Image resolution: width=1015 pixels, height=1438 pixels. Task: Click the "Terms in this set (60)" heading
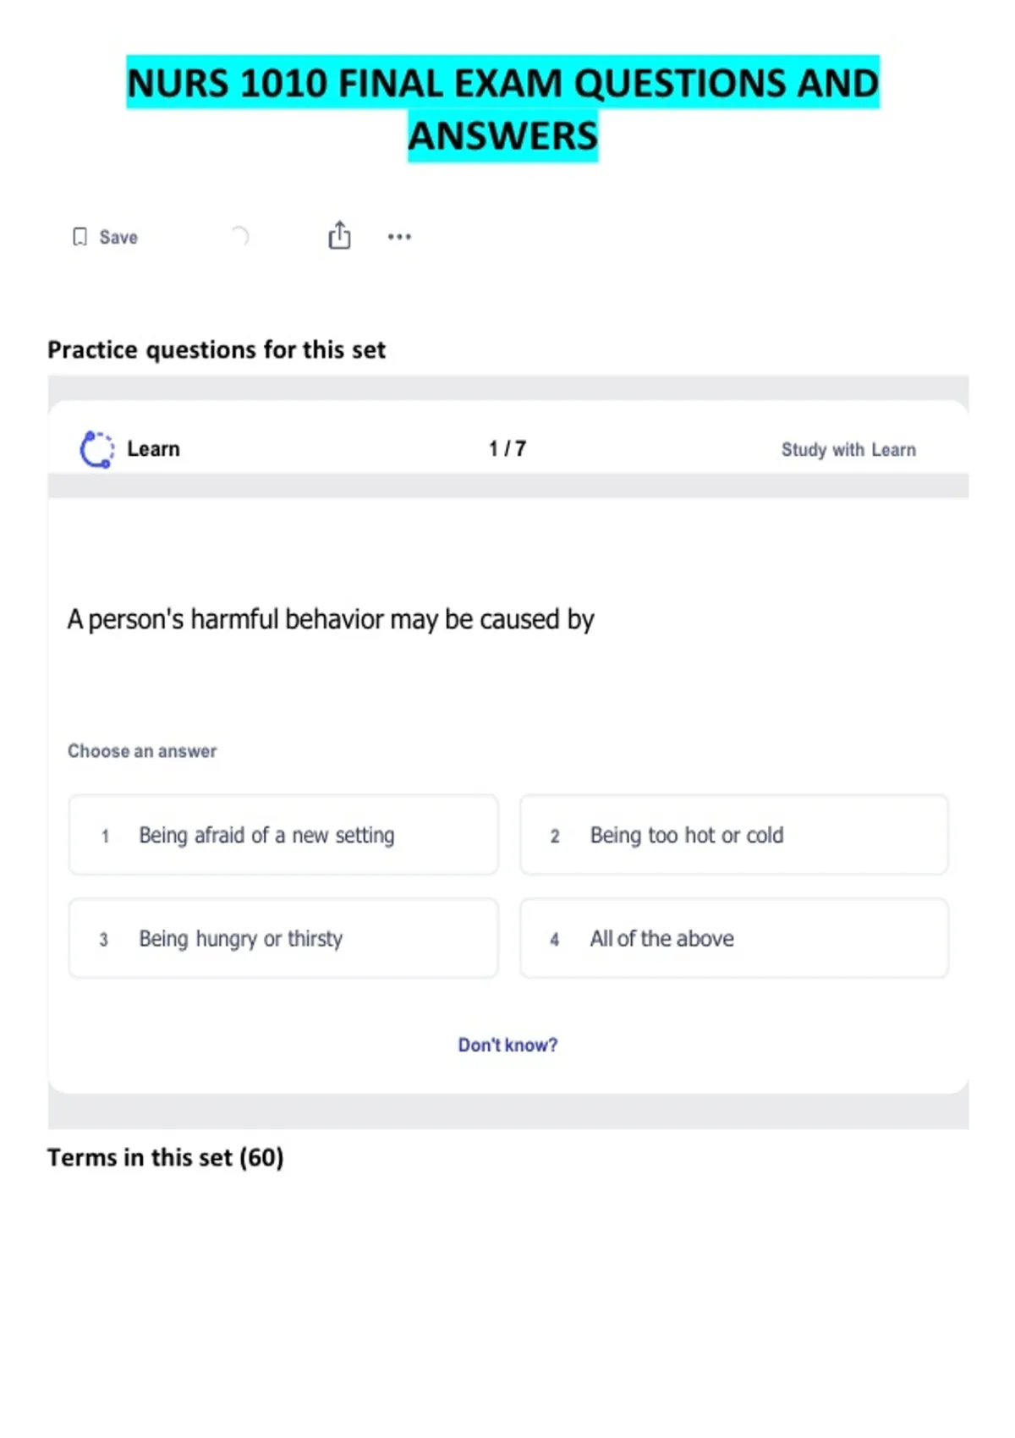[166, 1157]
